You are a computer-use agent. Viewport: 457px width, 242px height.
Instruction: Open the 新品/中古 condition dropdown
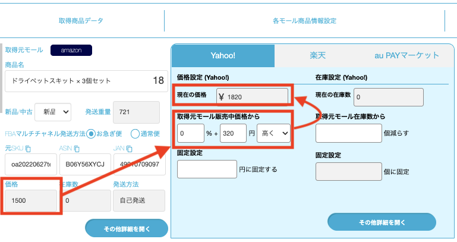[53, 111]
